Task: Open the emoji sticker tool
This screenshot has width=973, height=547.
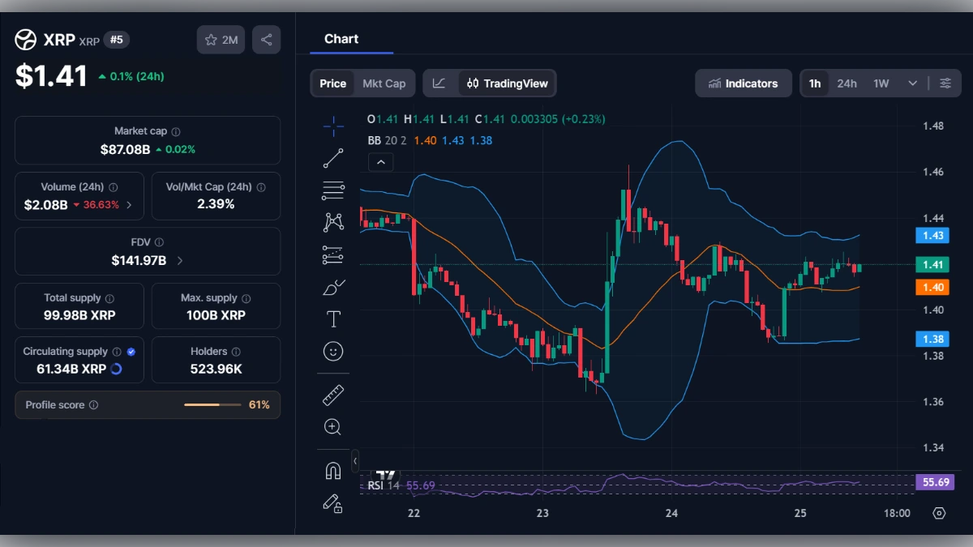Action: 332,350
